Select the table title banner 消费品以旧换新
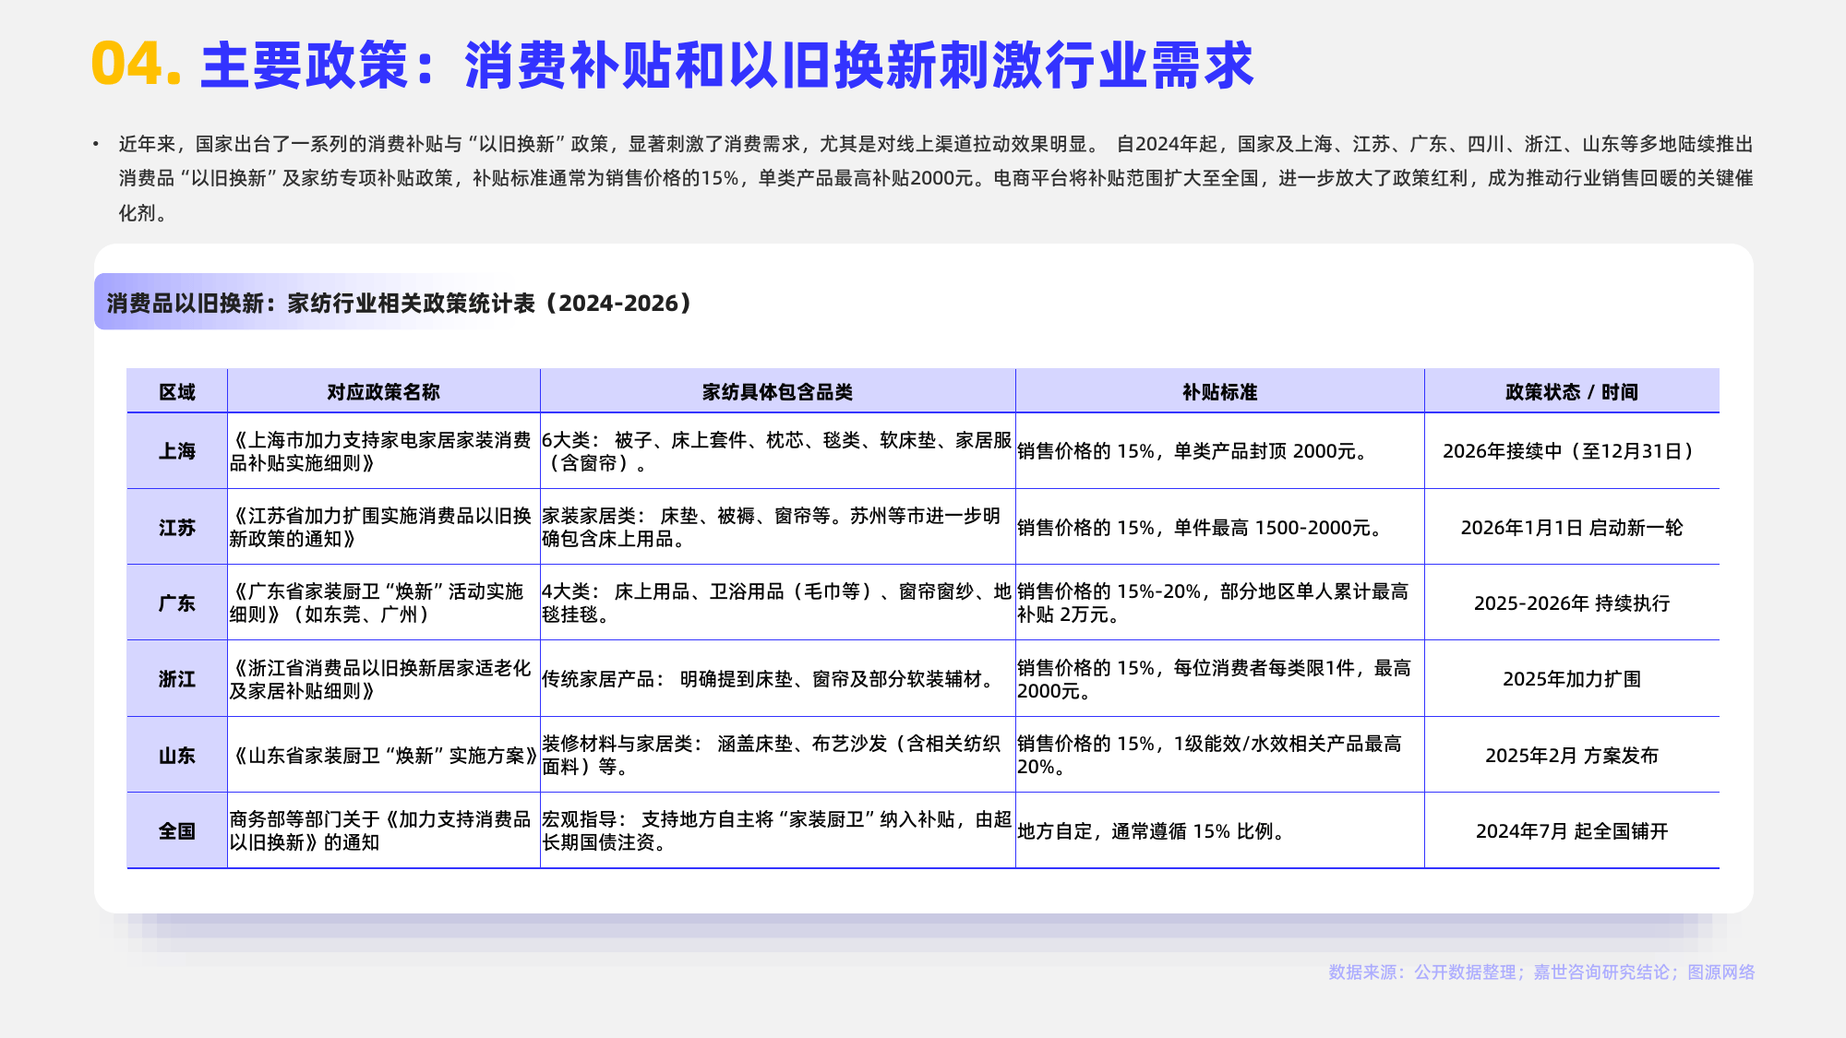1846x1038 pixels. (399, 303)
